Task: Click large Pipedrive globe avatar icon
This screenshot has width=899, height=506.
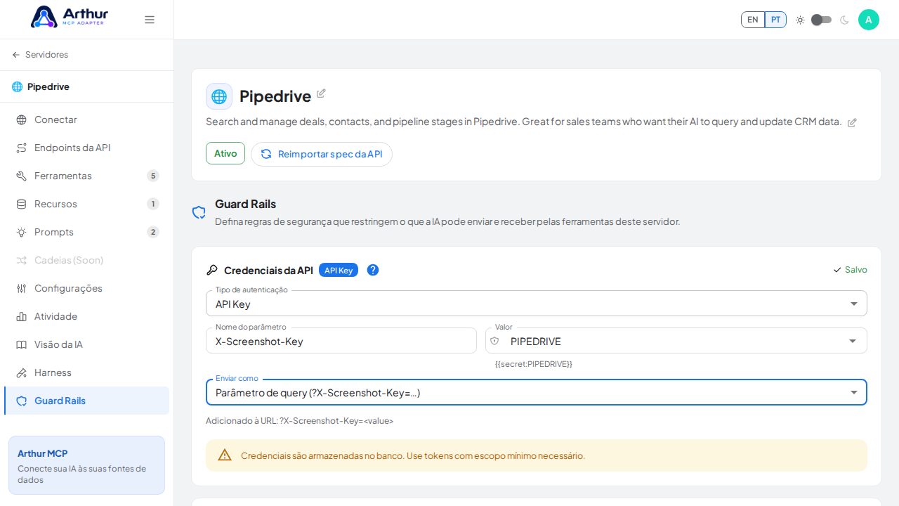Action: (x=219, y=96)
